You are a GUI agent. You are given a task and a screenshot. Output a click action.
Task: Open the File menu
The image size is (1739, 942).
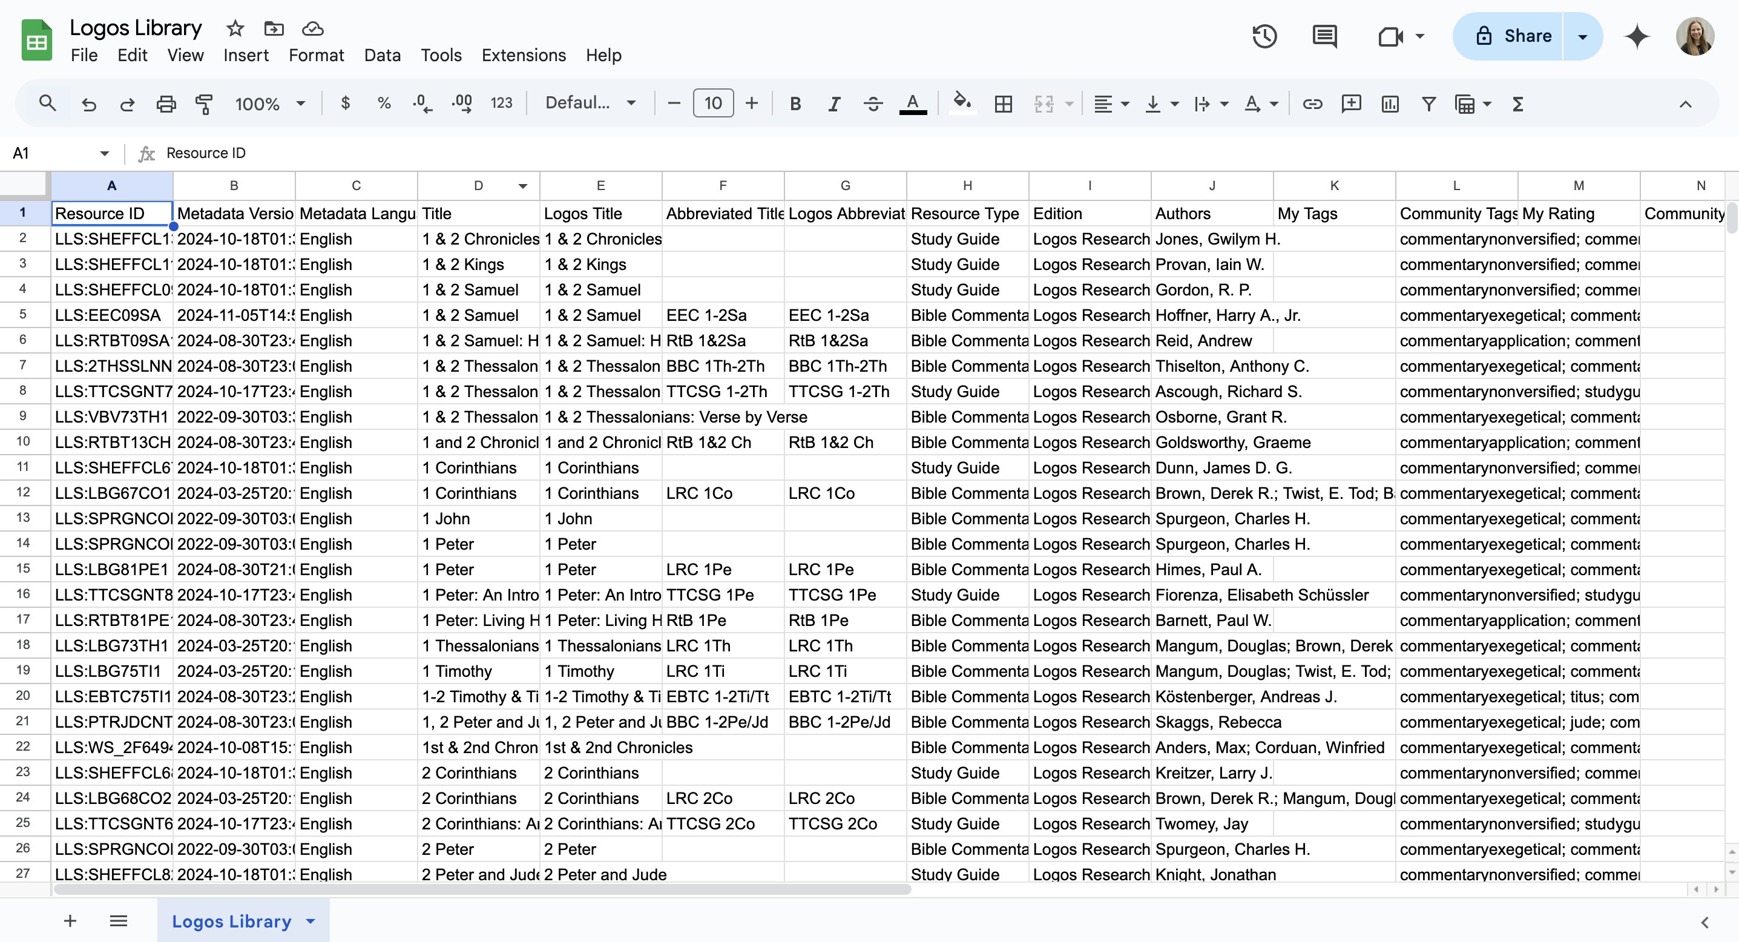(x=84, y=55)
